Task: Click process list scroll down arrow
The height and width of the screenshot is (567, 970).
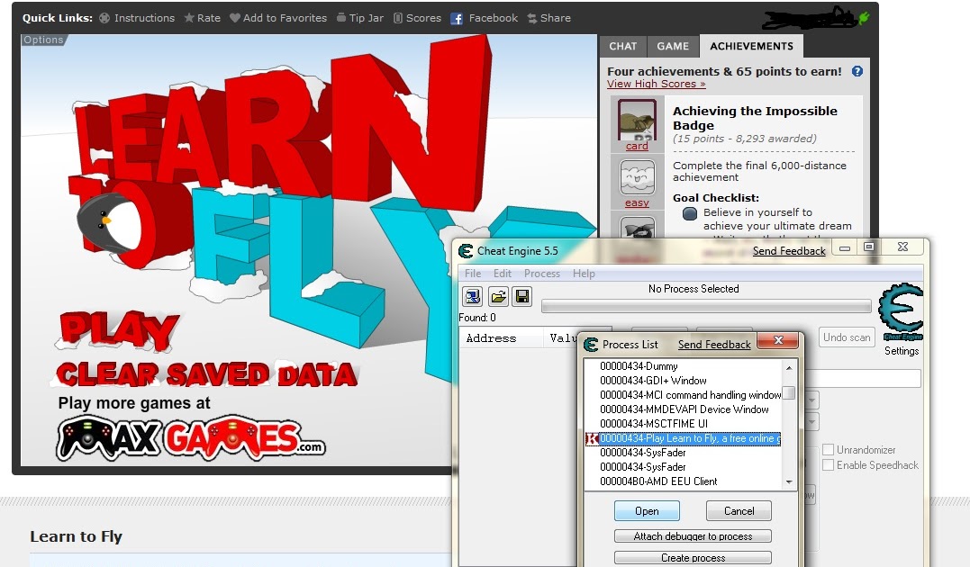Action: pos(789,481)
